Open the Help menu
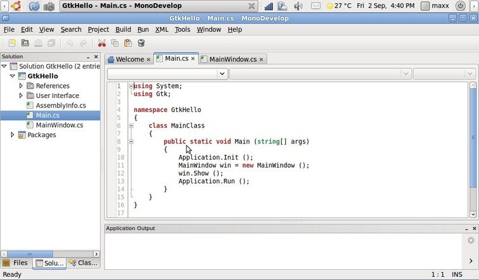Viewport: 479px width, 280px height. [x=234, y=30]
